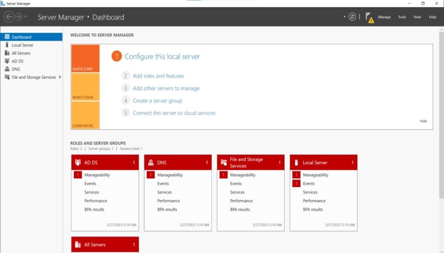This screenshot has width=444, height=253.
Task: Open the Tools menu
Action: pyautogui.click(x=402, y=17)
